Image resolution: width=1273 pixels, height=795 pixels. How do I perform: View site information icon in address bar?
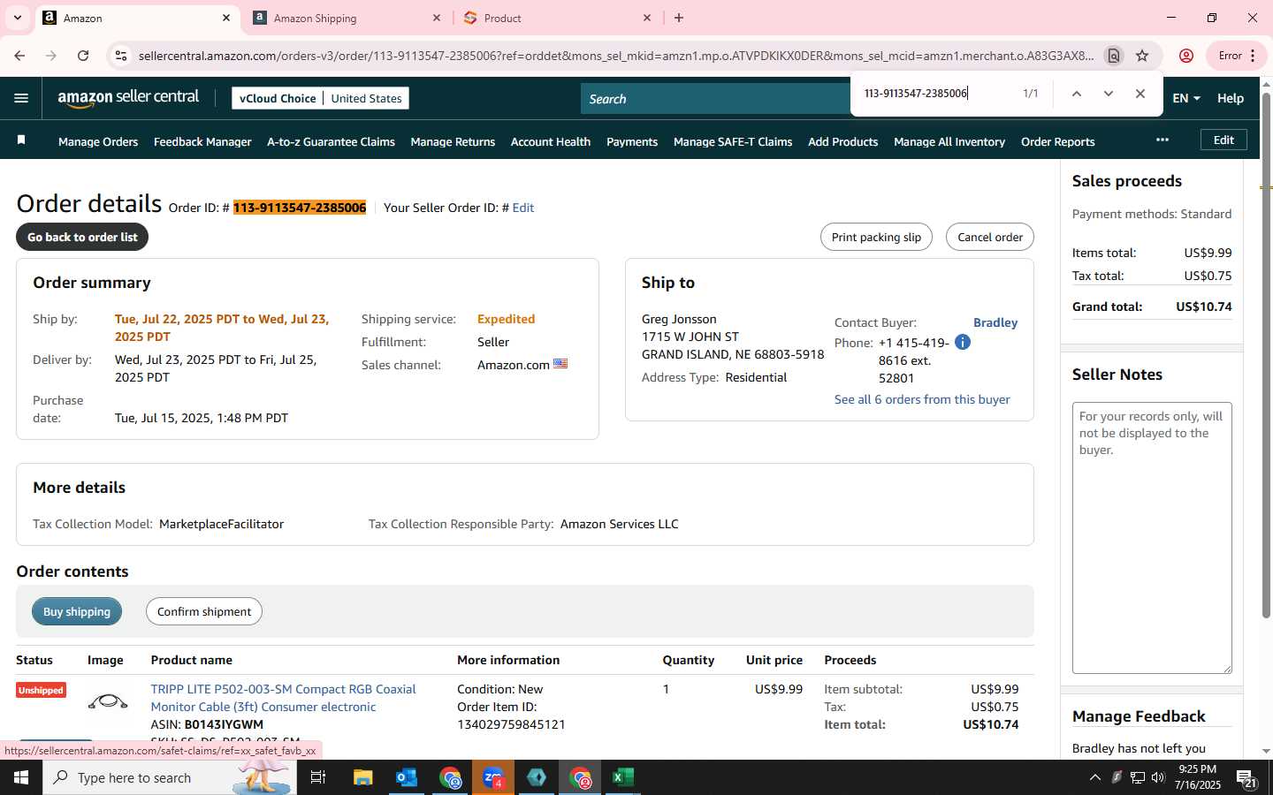coord(121,56)
